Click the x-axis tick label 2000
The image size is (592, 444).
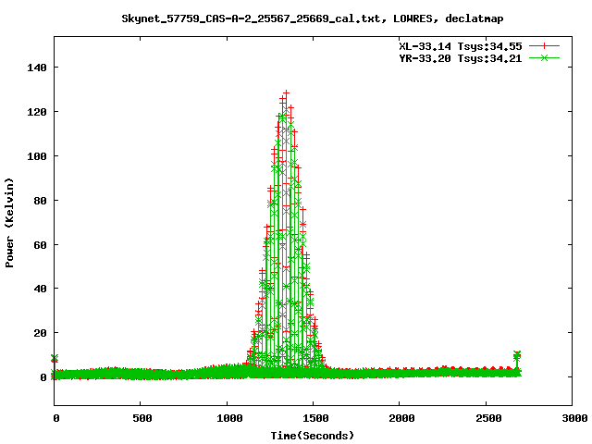pyautogui.click(x=401, y=418)
